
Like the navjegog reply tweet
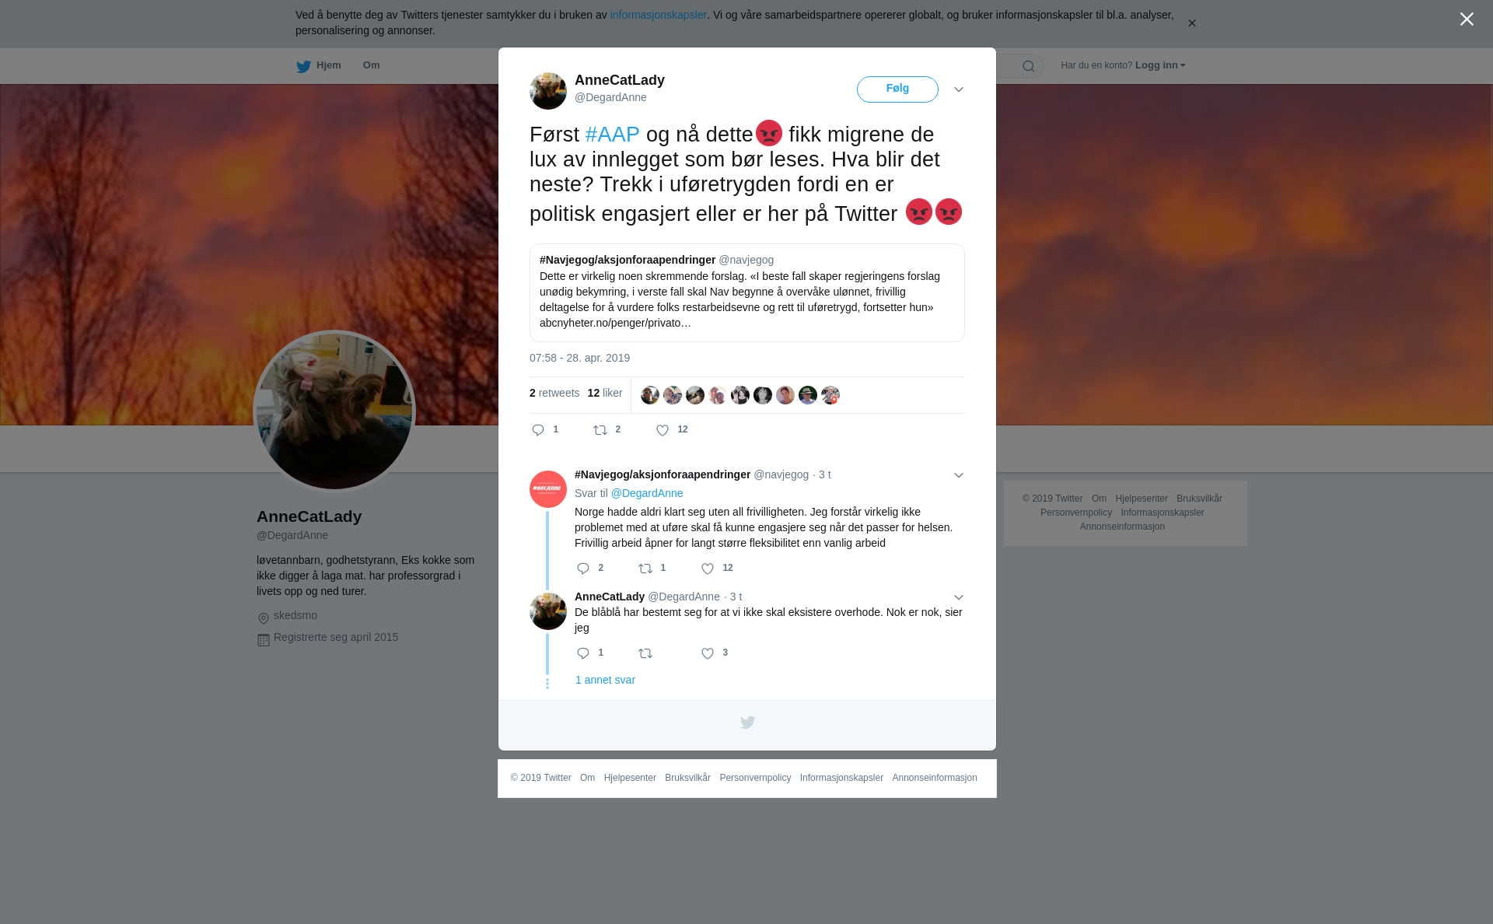[x=708, y=569]
